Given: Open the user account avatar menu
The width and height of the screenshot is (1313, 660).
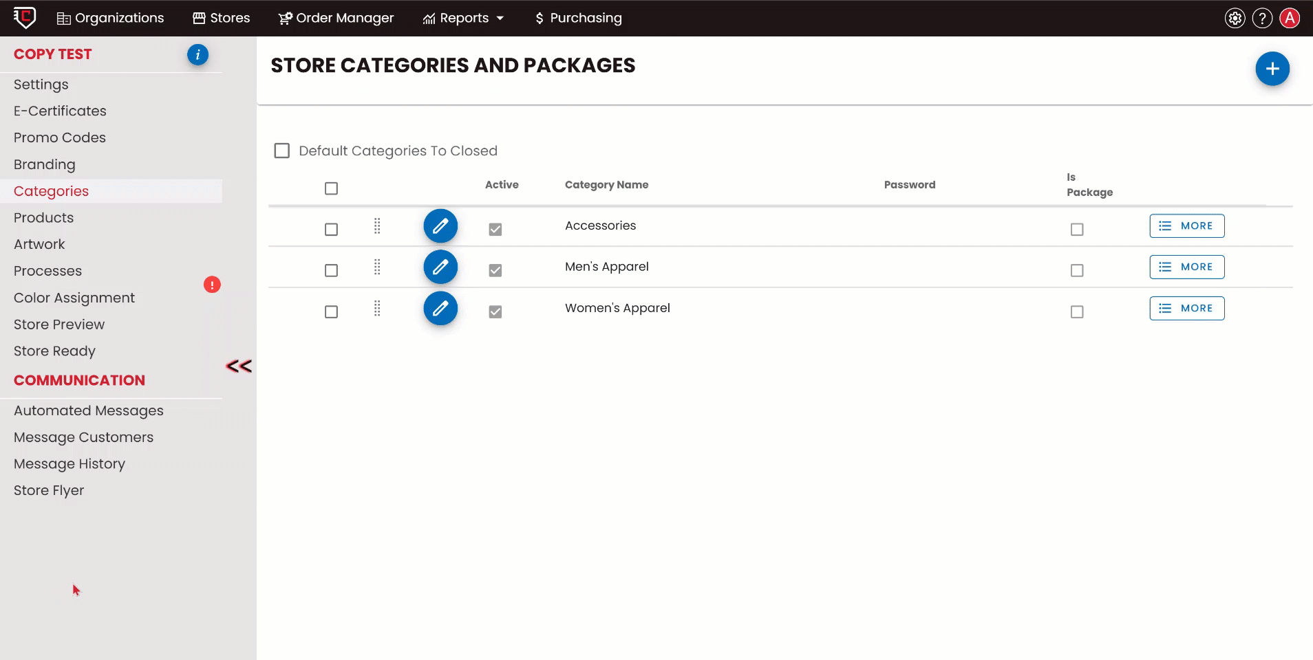Looking at the screenshot, I should pos(1290,19).
